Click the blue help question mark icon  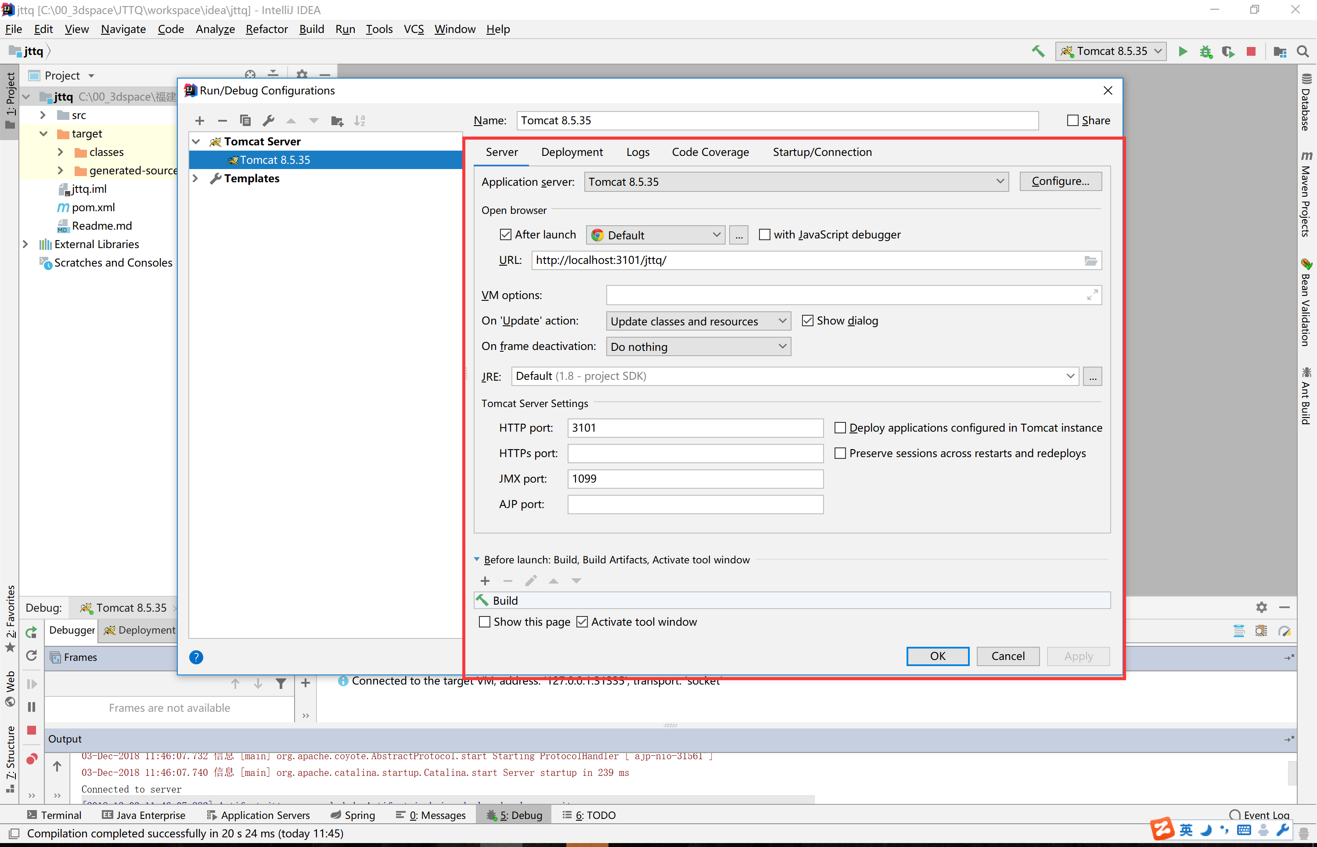[196, 657]
